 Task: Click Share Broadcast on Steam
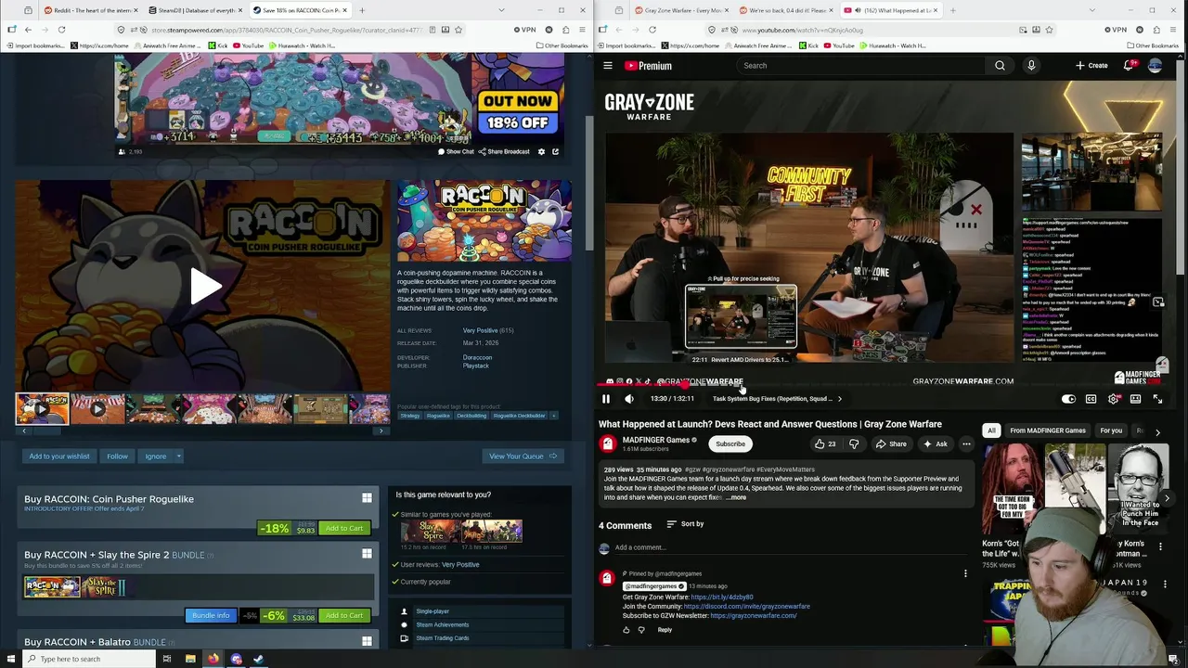pyautogui.click(x=504, y=151)
